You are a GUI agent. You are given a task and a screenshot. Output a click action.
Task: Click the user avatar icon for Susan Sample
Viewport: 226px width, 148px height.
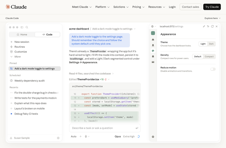[11, 138]
